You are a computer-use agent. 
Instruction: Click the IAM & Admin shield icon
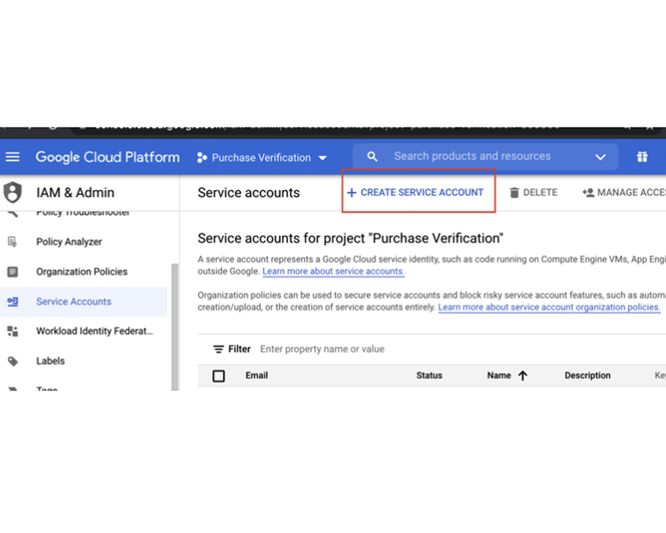point(13,192)
